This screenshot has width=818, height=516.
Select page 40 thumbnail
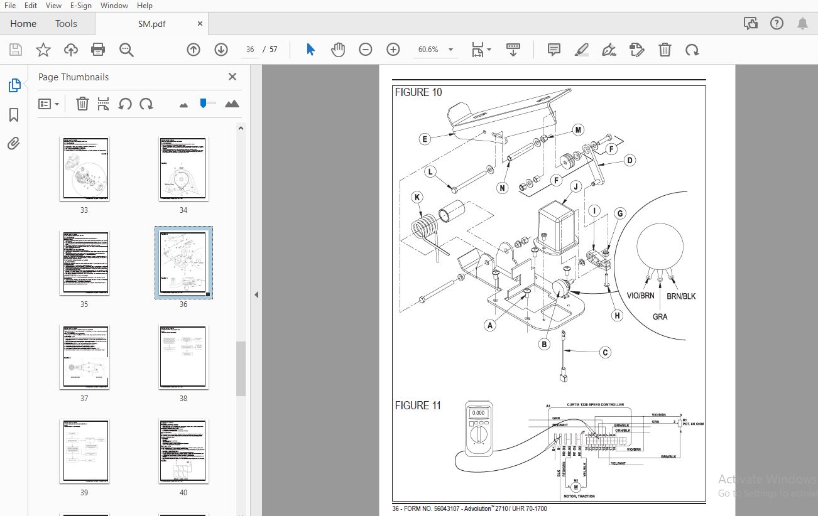(183, 451)
